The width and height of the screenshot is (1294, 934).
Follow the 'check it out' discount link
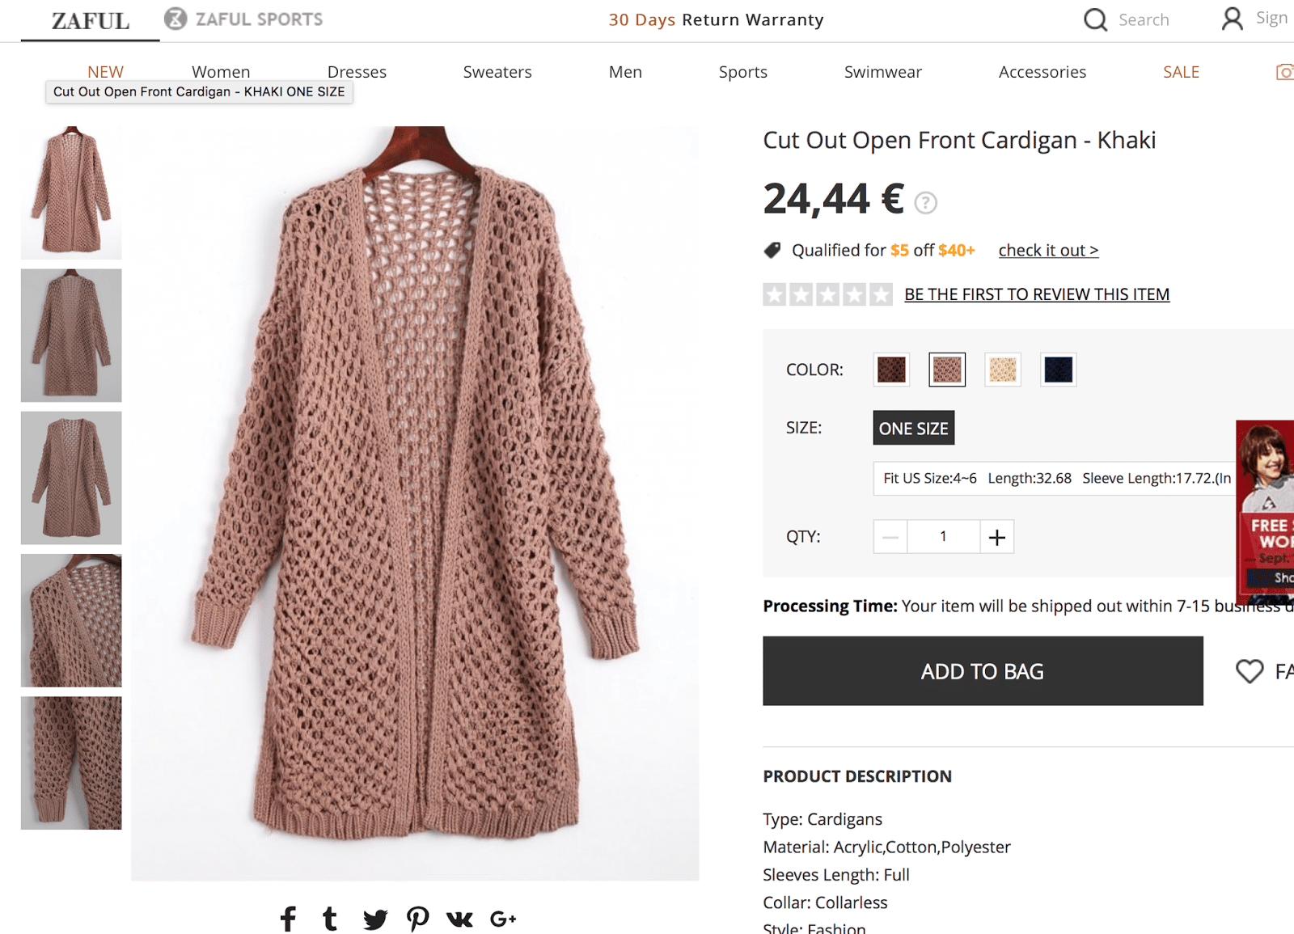click(1048, 251)
